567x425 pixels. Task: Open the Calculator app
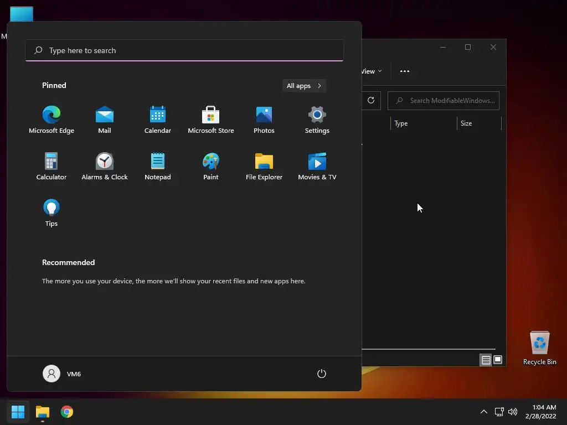51,166
